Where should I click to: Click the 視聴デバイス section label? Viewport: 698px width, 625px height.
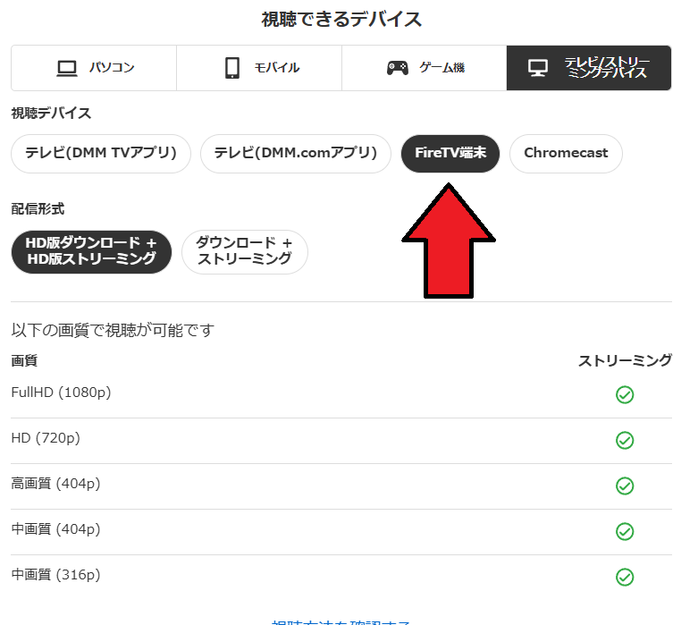coord(51,114)
